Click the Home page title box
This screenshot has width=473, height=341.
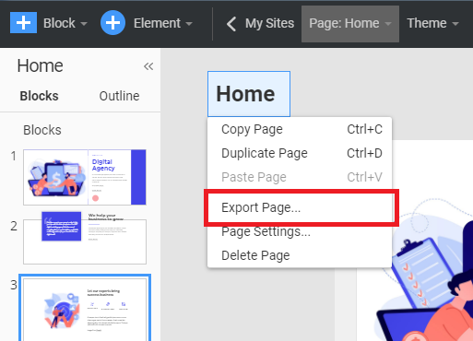click(x=249, y=94)
